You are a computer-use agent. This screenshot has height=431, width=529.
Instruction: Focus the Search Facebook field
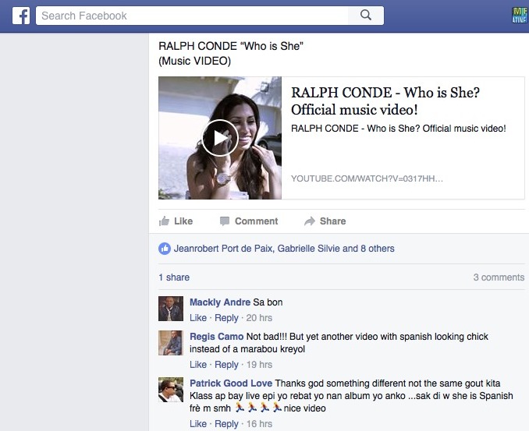click(x=192, y=16)
